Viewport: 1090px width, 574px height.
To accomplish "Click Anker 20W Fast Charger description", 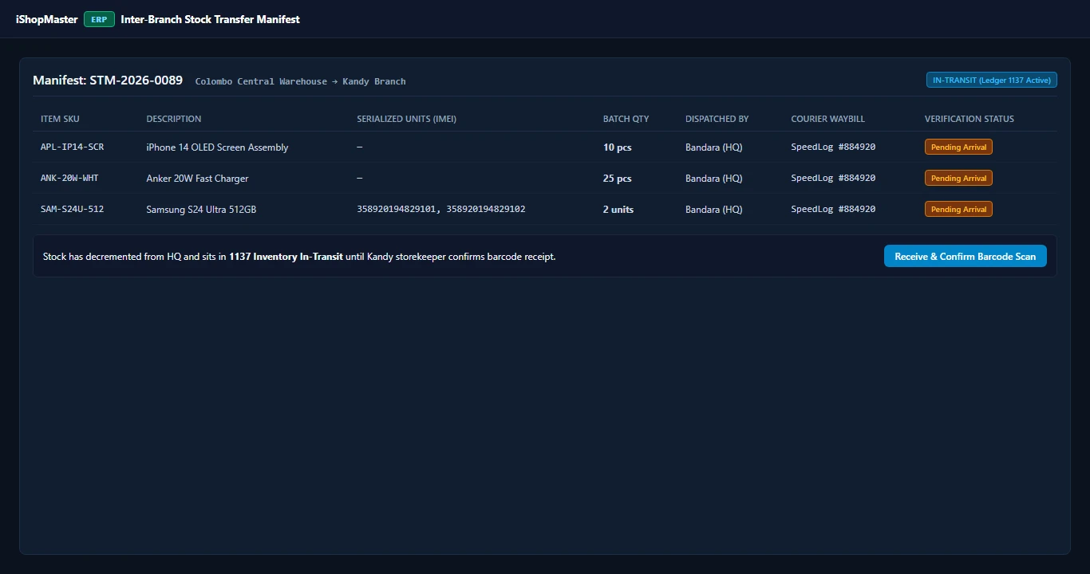I will [198, 179].
